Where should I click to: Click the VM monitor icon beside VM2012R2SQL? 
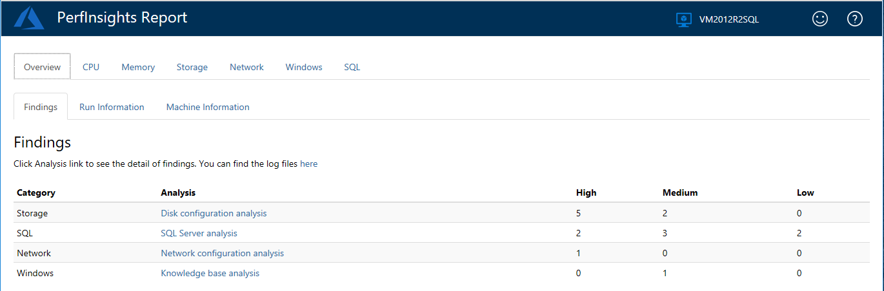[x=684, y=19]
